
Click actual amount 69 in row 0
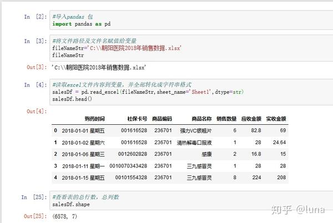tap(283, 130)
